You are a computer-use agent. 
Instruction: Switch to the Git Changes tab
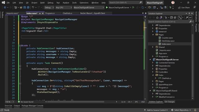[x=169, y=102]
